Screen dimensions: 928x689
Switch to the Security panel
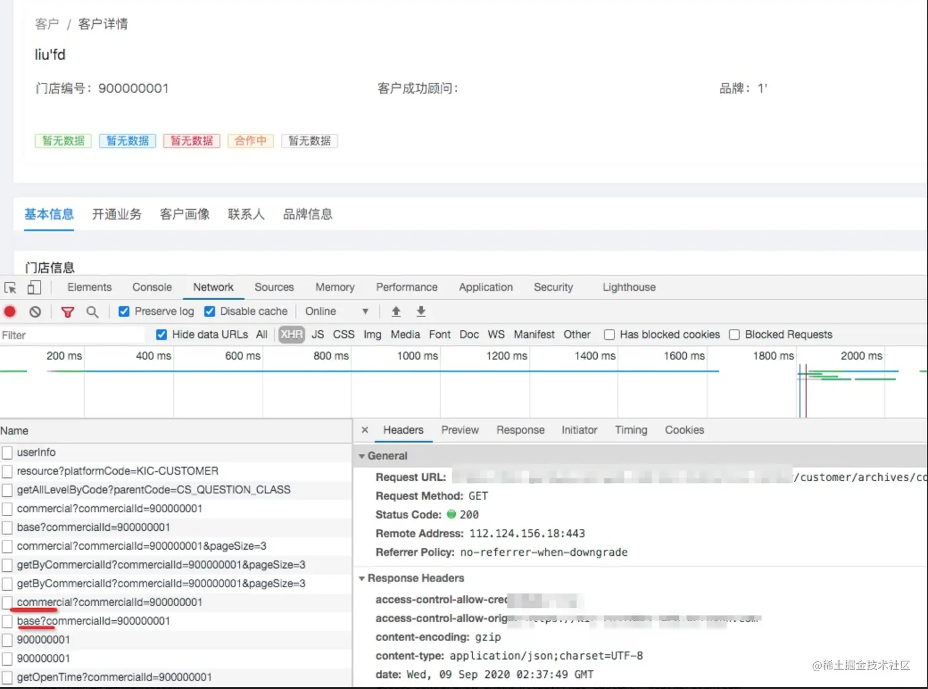(554, 287)
